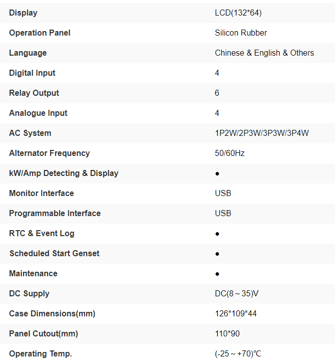Select the Digital Input label
Screen dimensions: 335x364
click(x=32, y=73)
